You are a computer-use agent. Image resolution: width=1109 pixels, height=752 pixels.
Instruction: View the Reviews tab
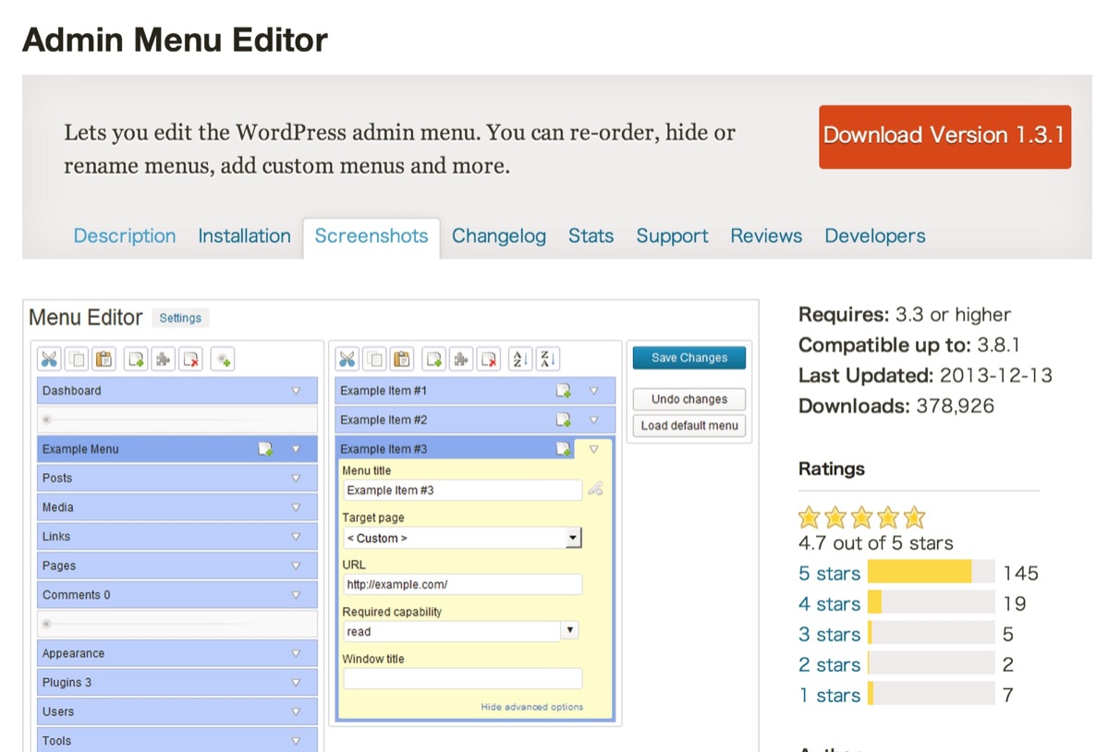click(766, 237)
